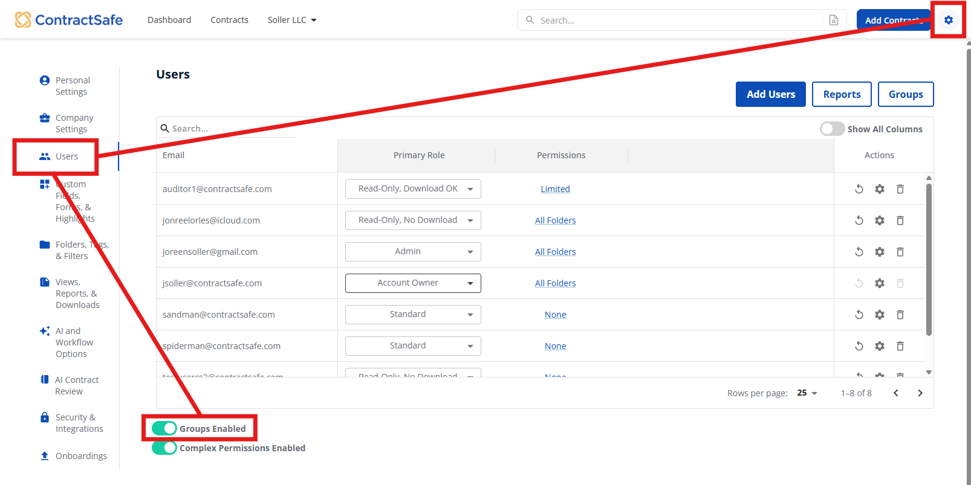The width and height of the screenshot is (971, 485).
Task: Toggle Show All Columns switch
Action: (832, 129)
